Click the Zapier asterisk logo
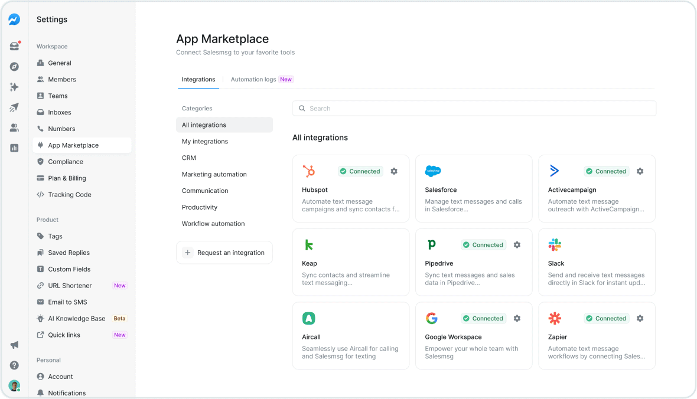This screenshot has width=697, height=399. point(555,318)
